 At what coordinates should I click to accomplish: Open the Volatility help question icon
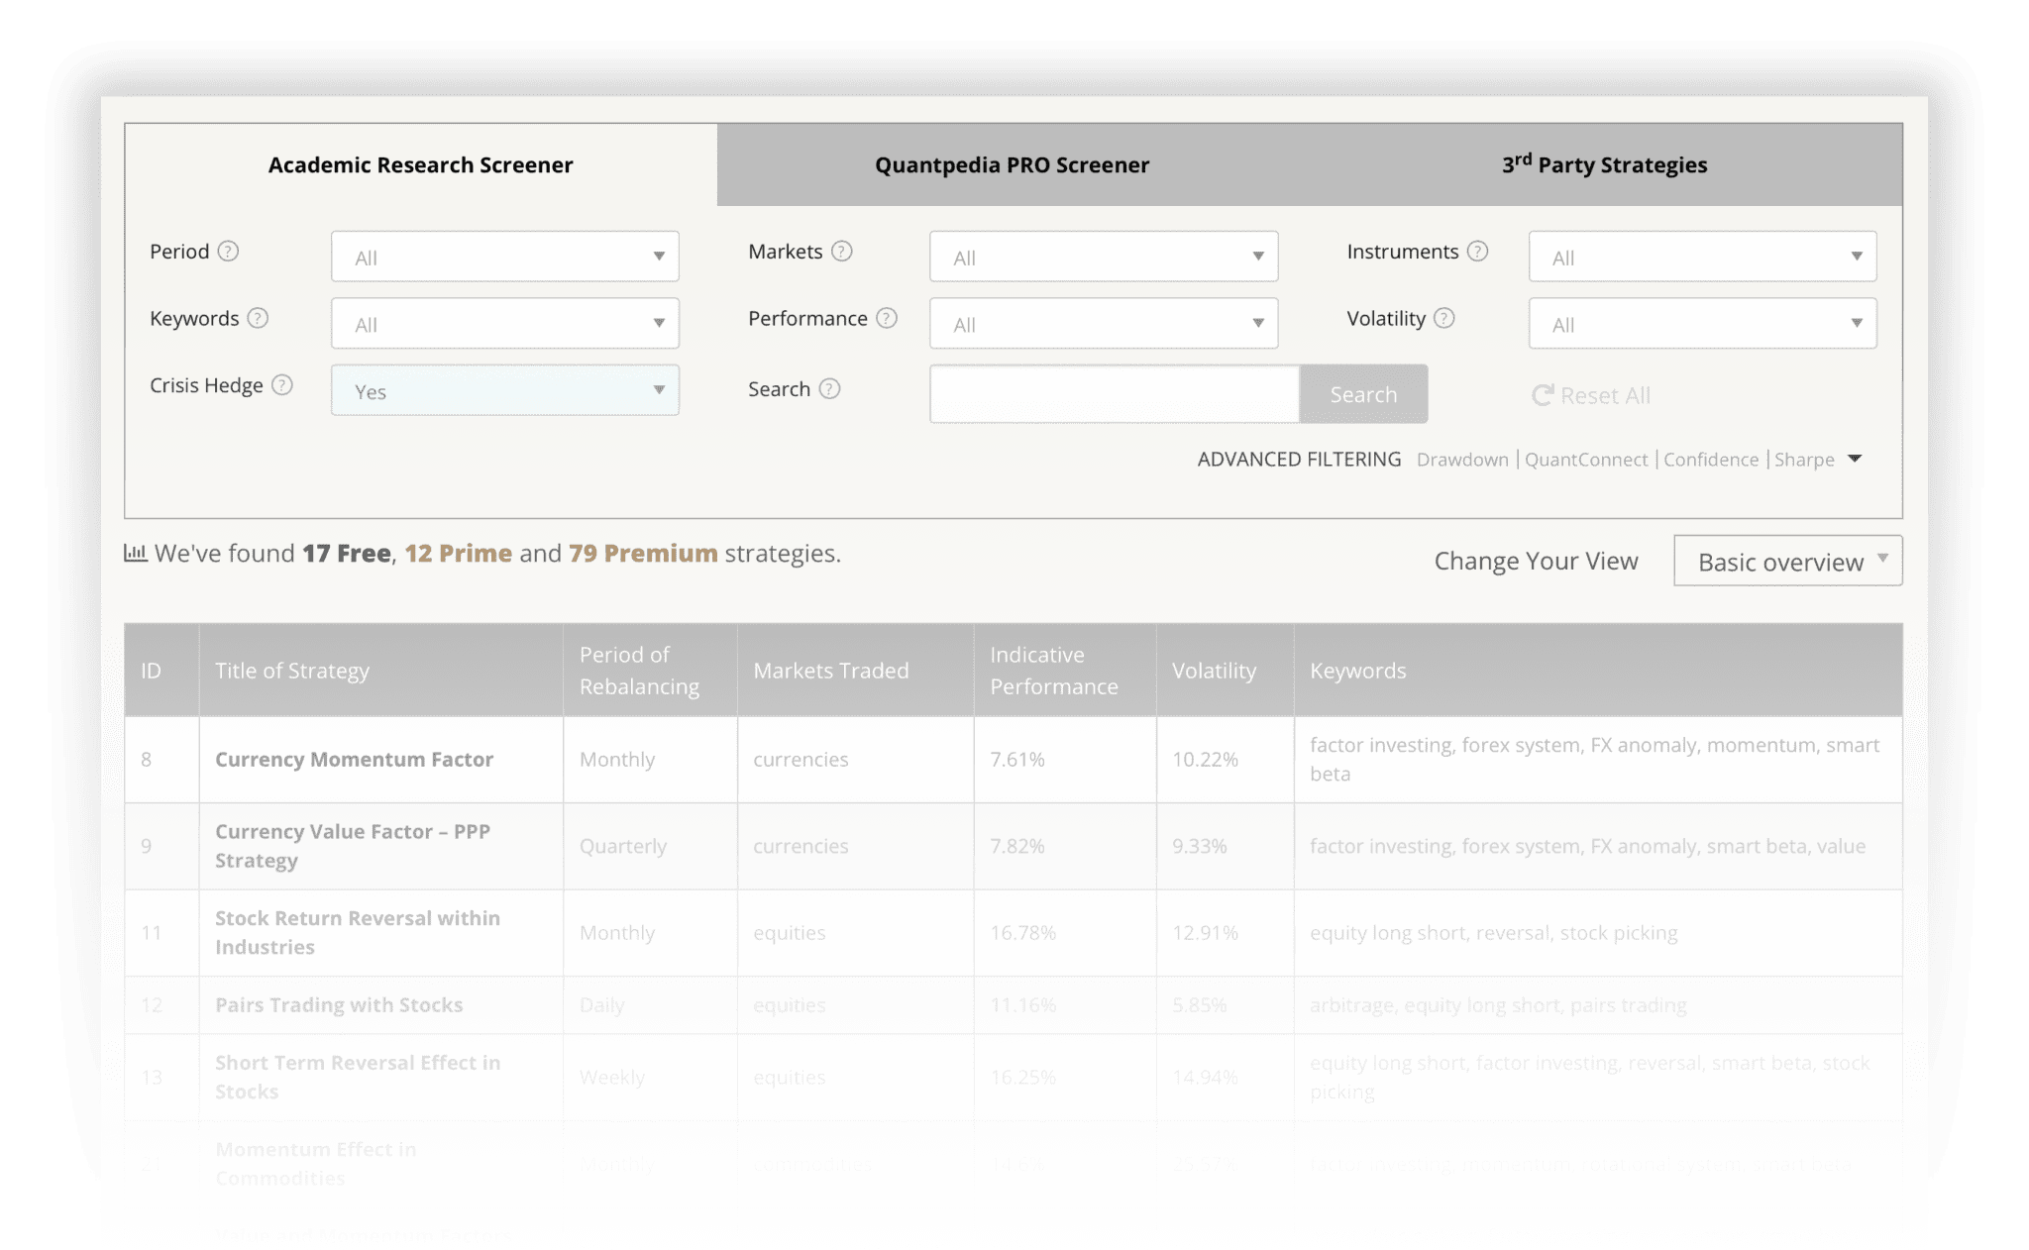point(1444,318)
